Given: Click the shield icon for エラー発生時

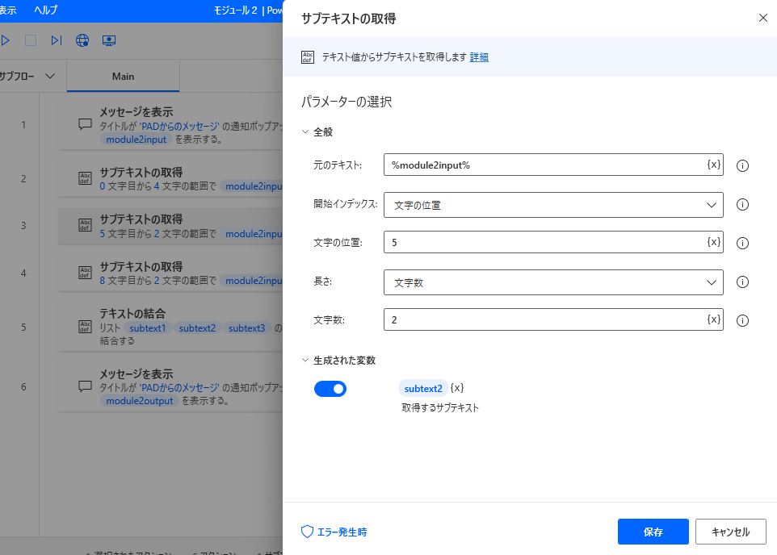Looking at the screenshot, I should [x=307, y=532].
